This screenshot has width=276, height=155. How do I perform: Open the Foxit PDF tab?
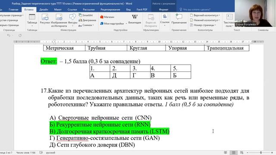pos(142,9)
